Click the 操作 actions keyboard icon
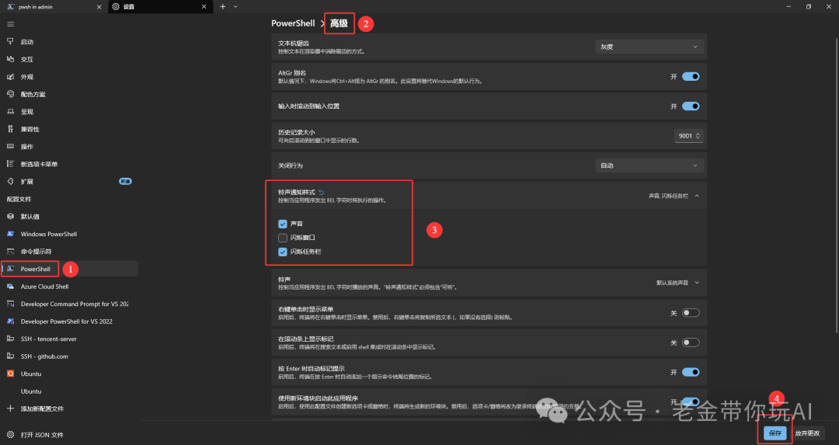 point(10,146)
